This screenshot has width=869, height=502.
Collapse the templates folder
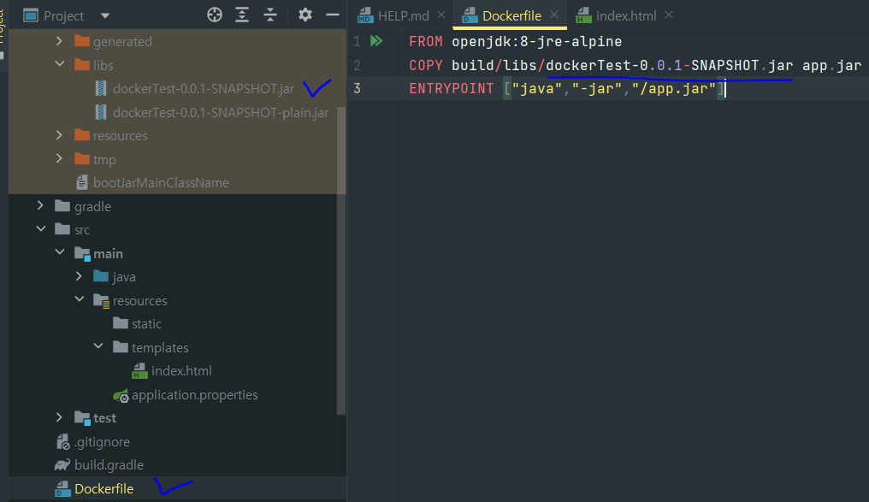tap(98, 347)
